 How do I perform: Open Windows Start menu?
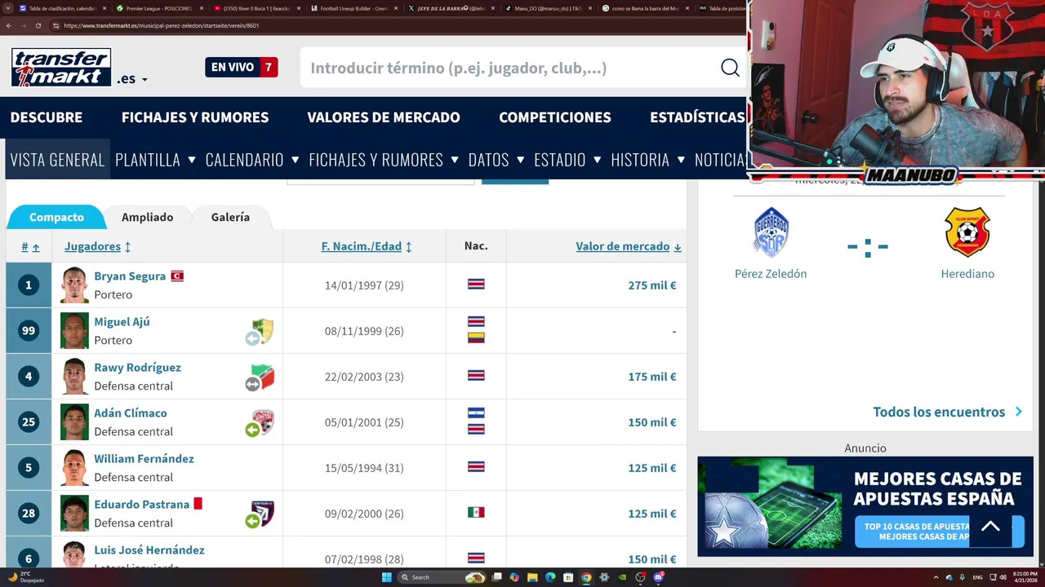click(387, 577)
